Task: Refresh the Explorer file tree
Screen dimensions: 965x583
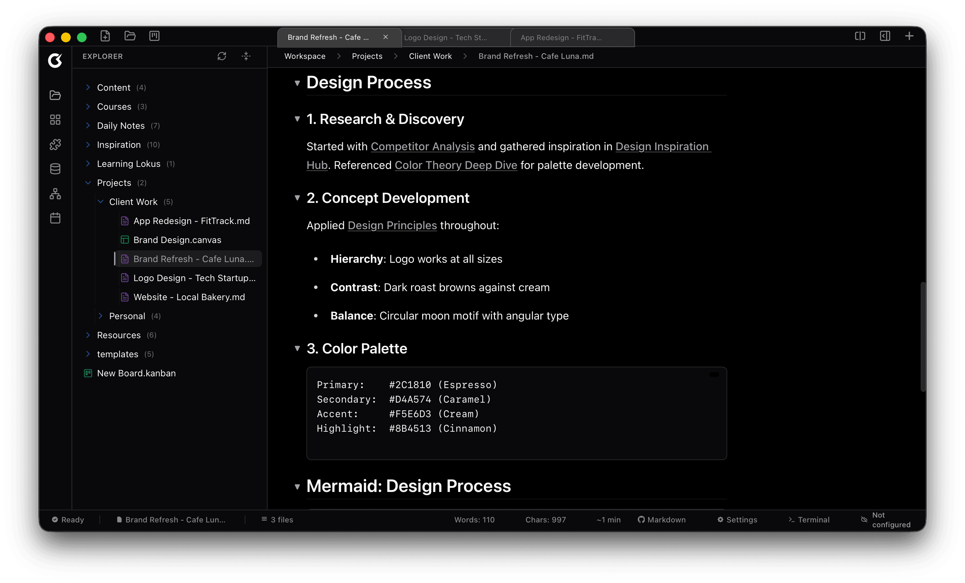Action: (222, 56)
